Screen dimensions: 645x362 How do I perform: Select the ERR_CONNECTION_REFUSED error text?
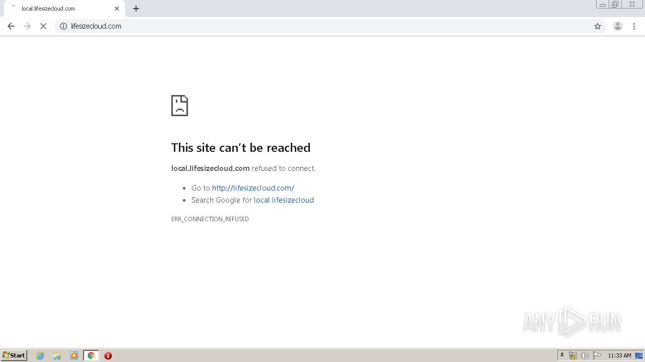[x=210, y=219]
